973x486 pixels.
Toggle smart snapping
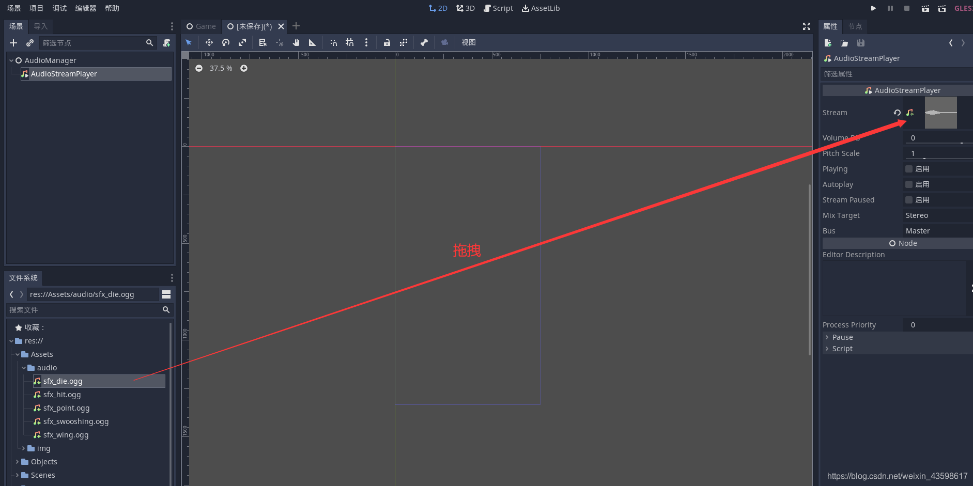click(334, 42)
